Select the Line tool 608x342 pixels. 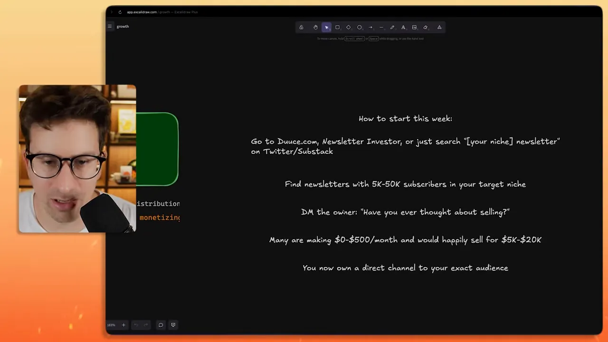[x=381, y=28]
